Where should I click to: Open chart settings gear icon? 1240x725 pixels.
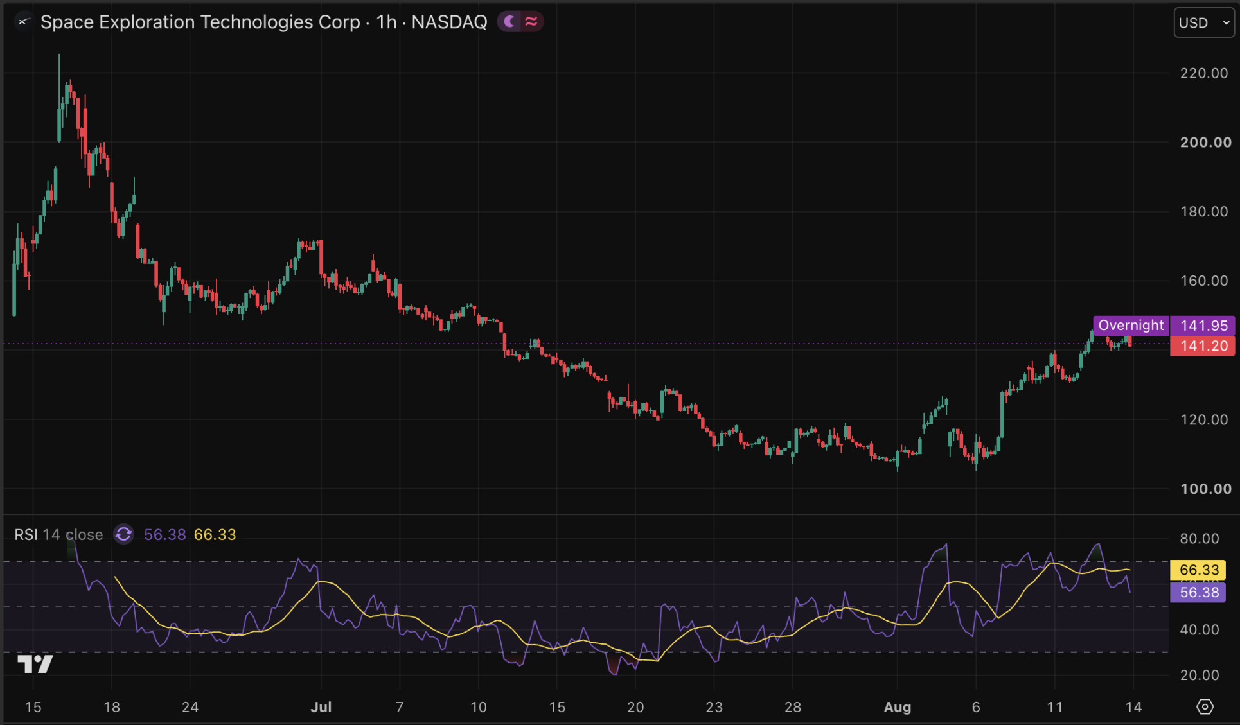[x=1205, y=707]
